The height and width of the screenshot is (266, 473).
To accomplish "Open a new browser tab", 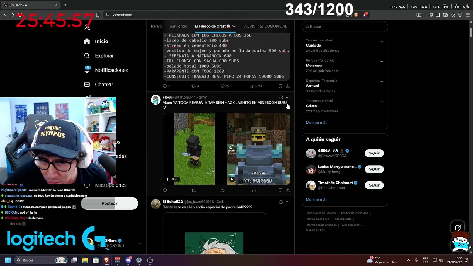I will 65,5.
